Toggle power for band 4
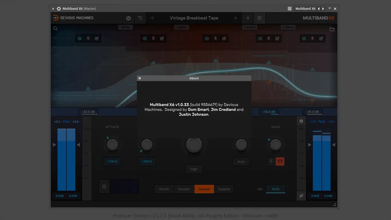The height and width of the screenshot is (220, 391). coord(260,38)
